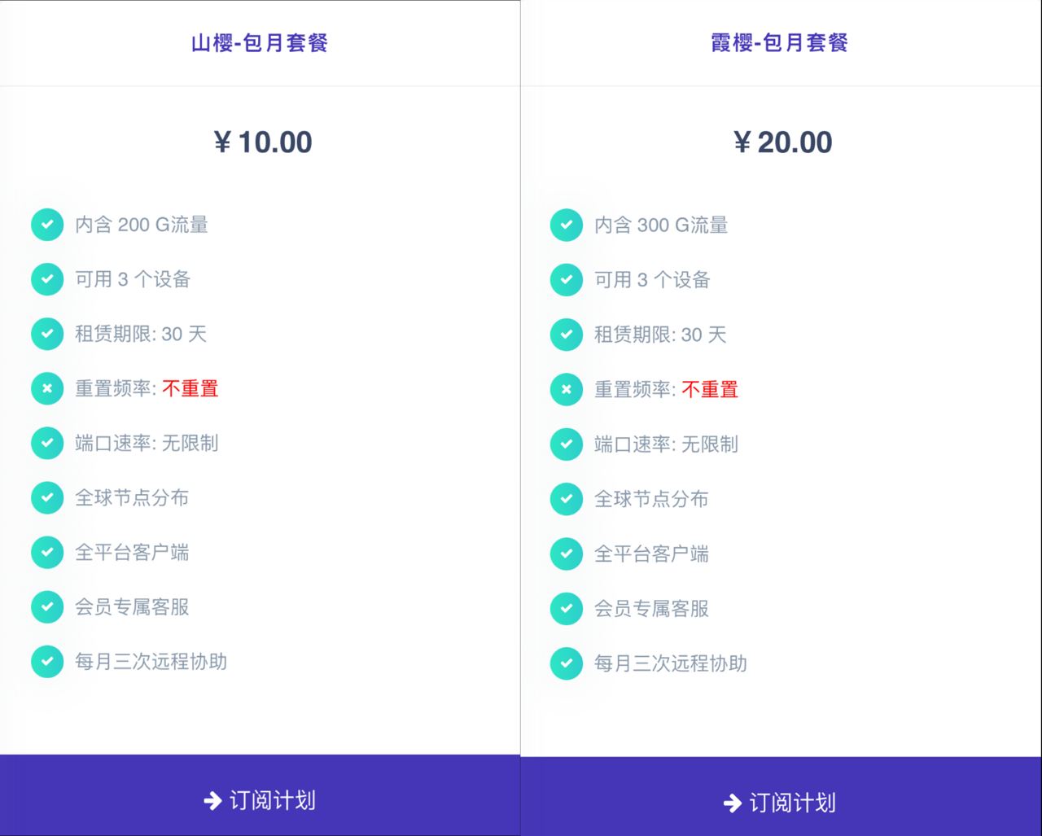Image resolution: width=1042 pixels, height=836 pixels.
Task: Click arrow icon in 山樱 订阅计划 button
Action: pos(212,801)
